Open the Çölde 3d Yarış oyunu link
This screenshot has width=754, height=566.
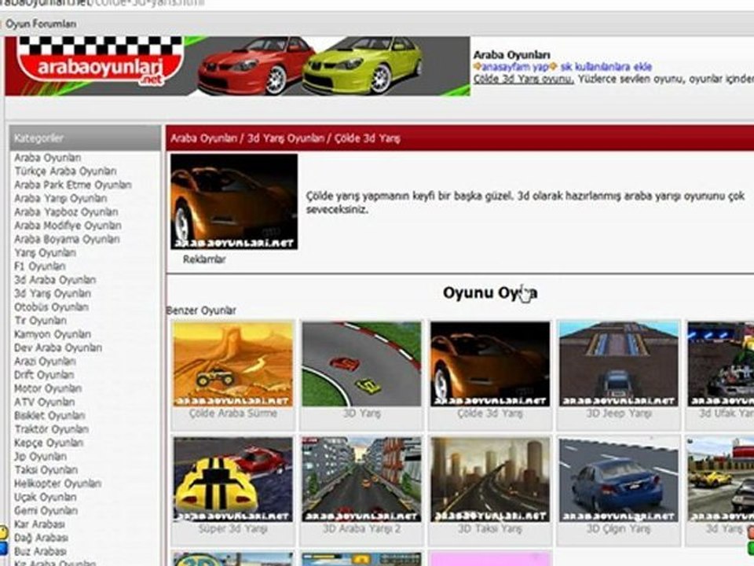523,79
